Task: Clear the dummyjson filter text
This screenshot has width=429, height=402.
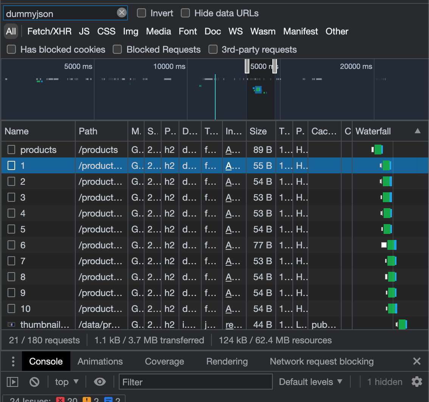Action: coord(121,13)
